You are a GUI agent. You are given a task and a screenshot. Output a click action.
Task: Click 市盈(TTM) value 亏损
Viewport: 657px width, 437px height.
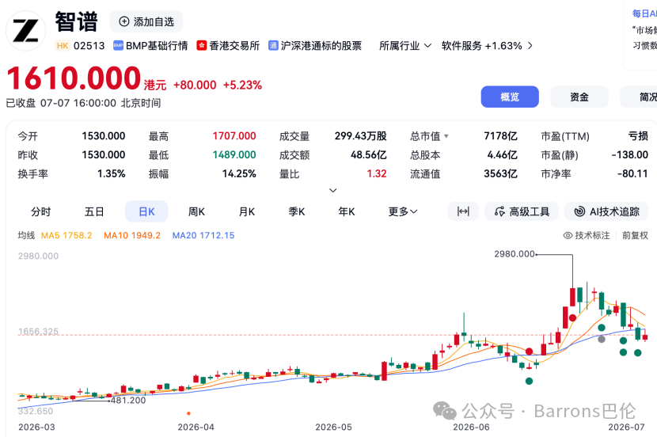click(638, 136)
